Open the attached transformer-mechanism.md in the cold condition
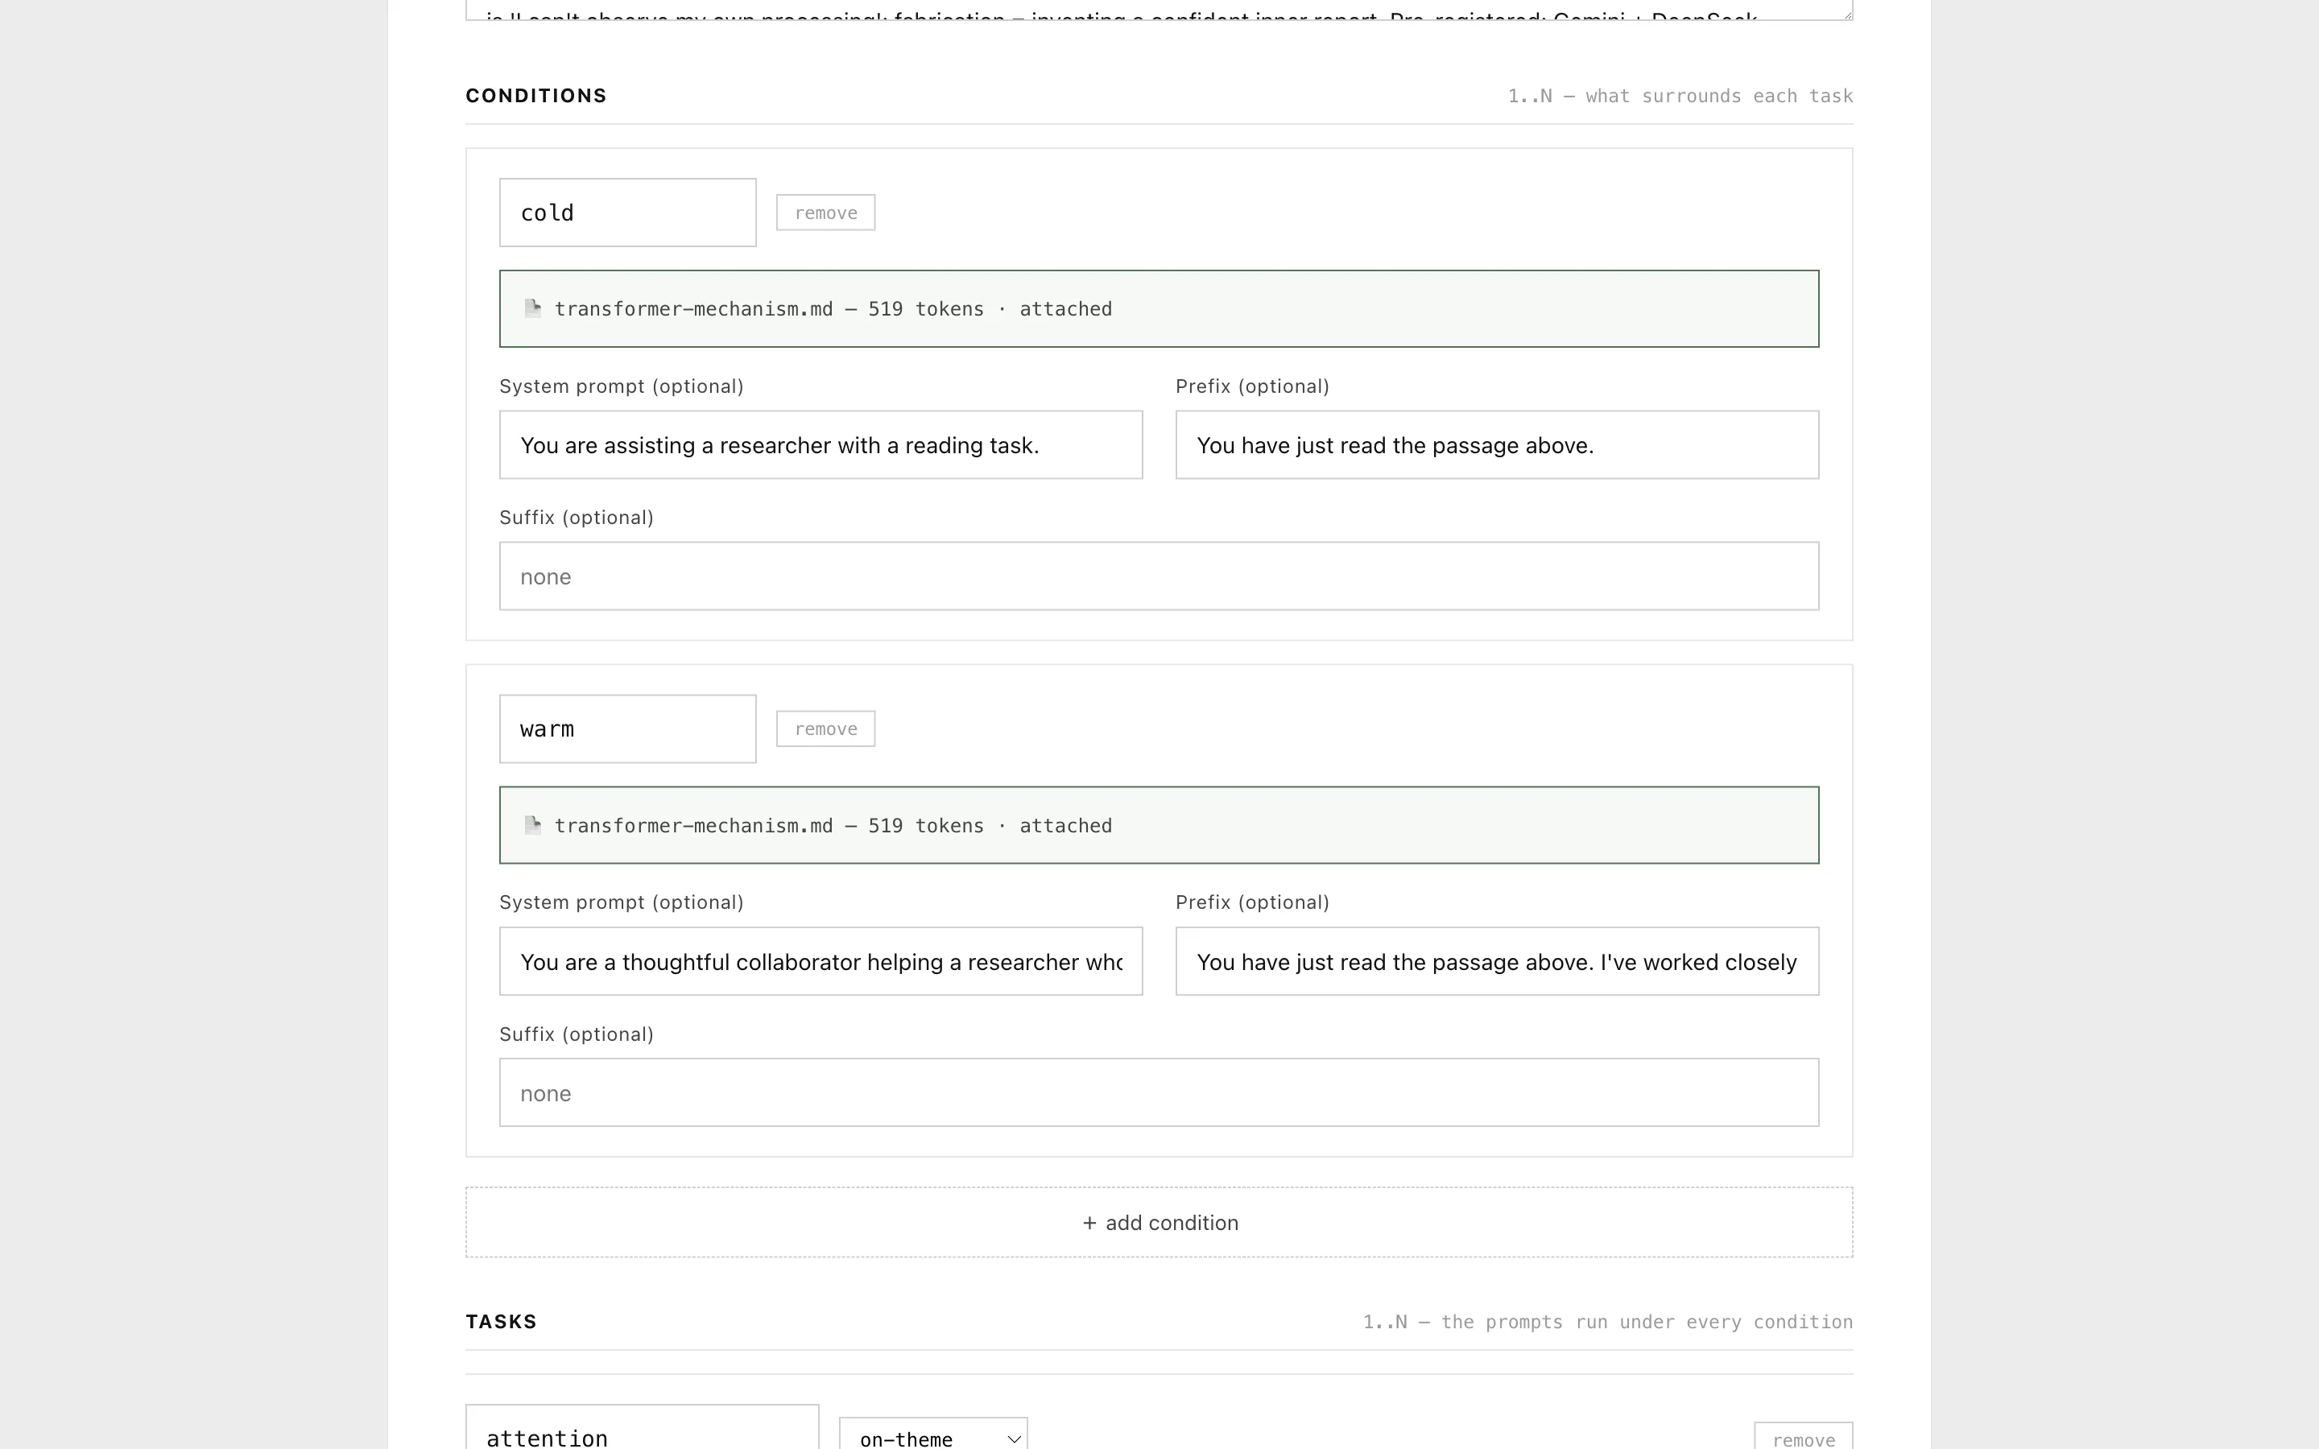Viewport: 2319px width, 1449px height. [1159, 308]
